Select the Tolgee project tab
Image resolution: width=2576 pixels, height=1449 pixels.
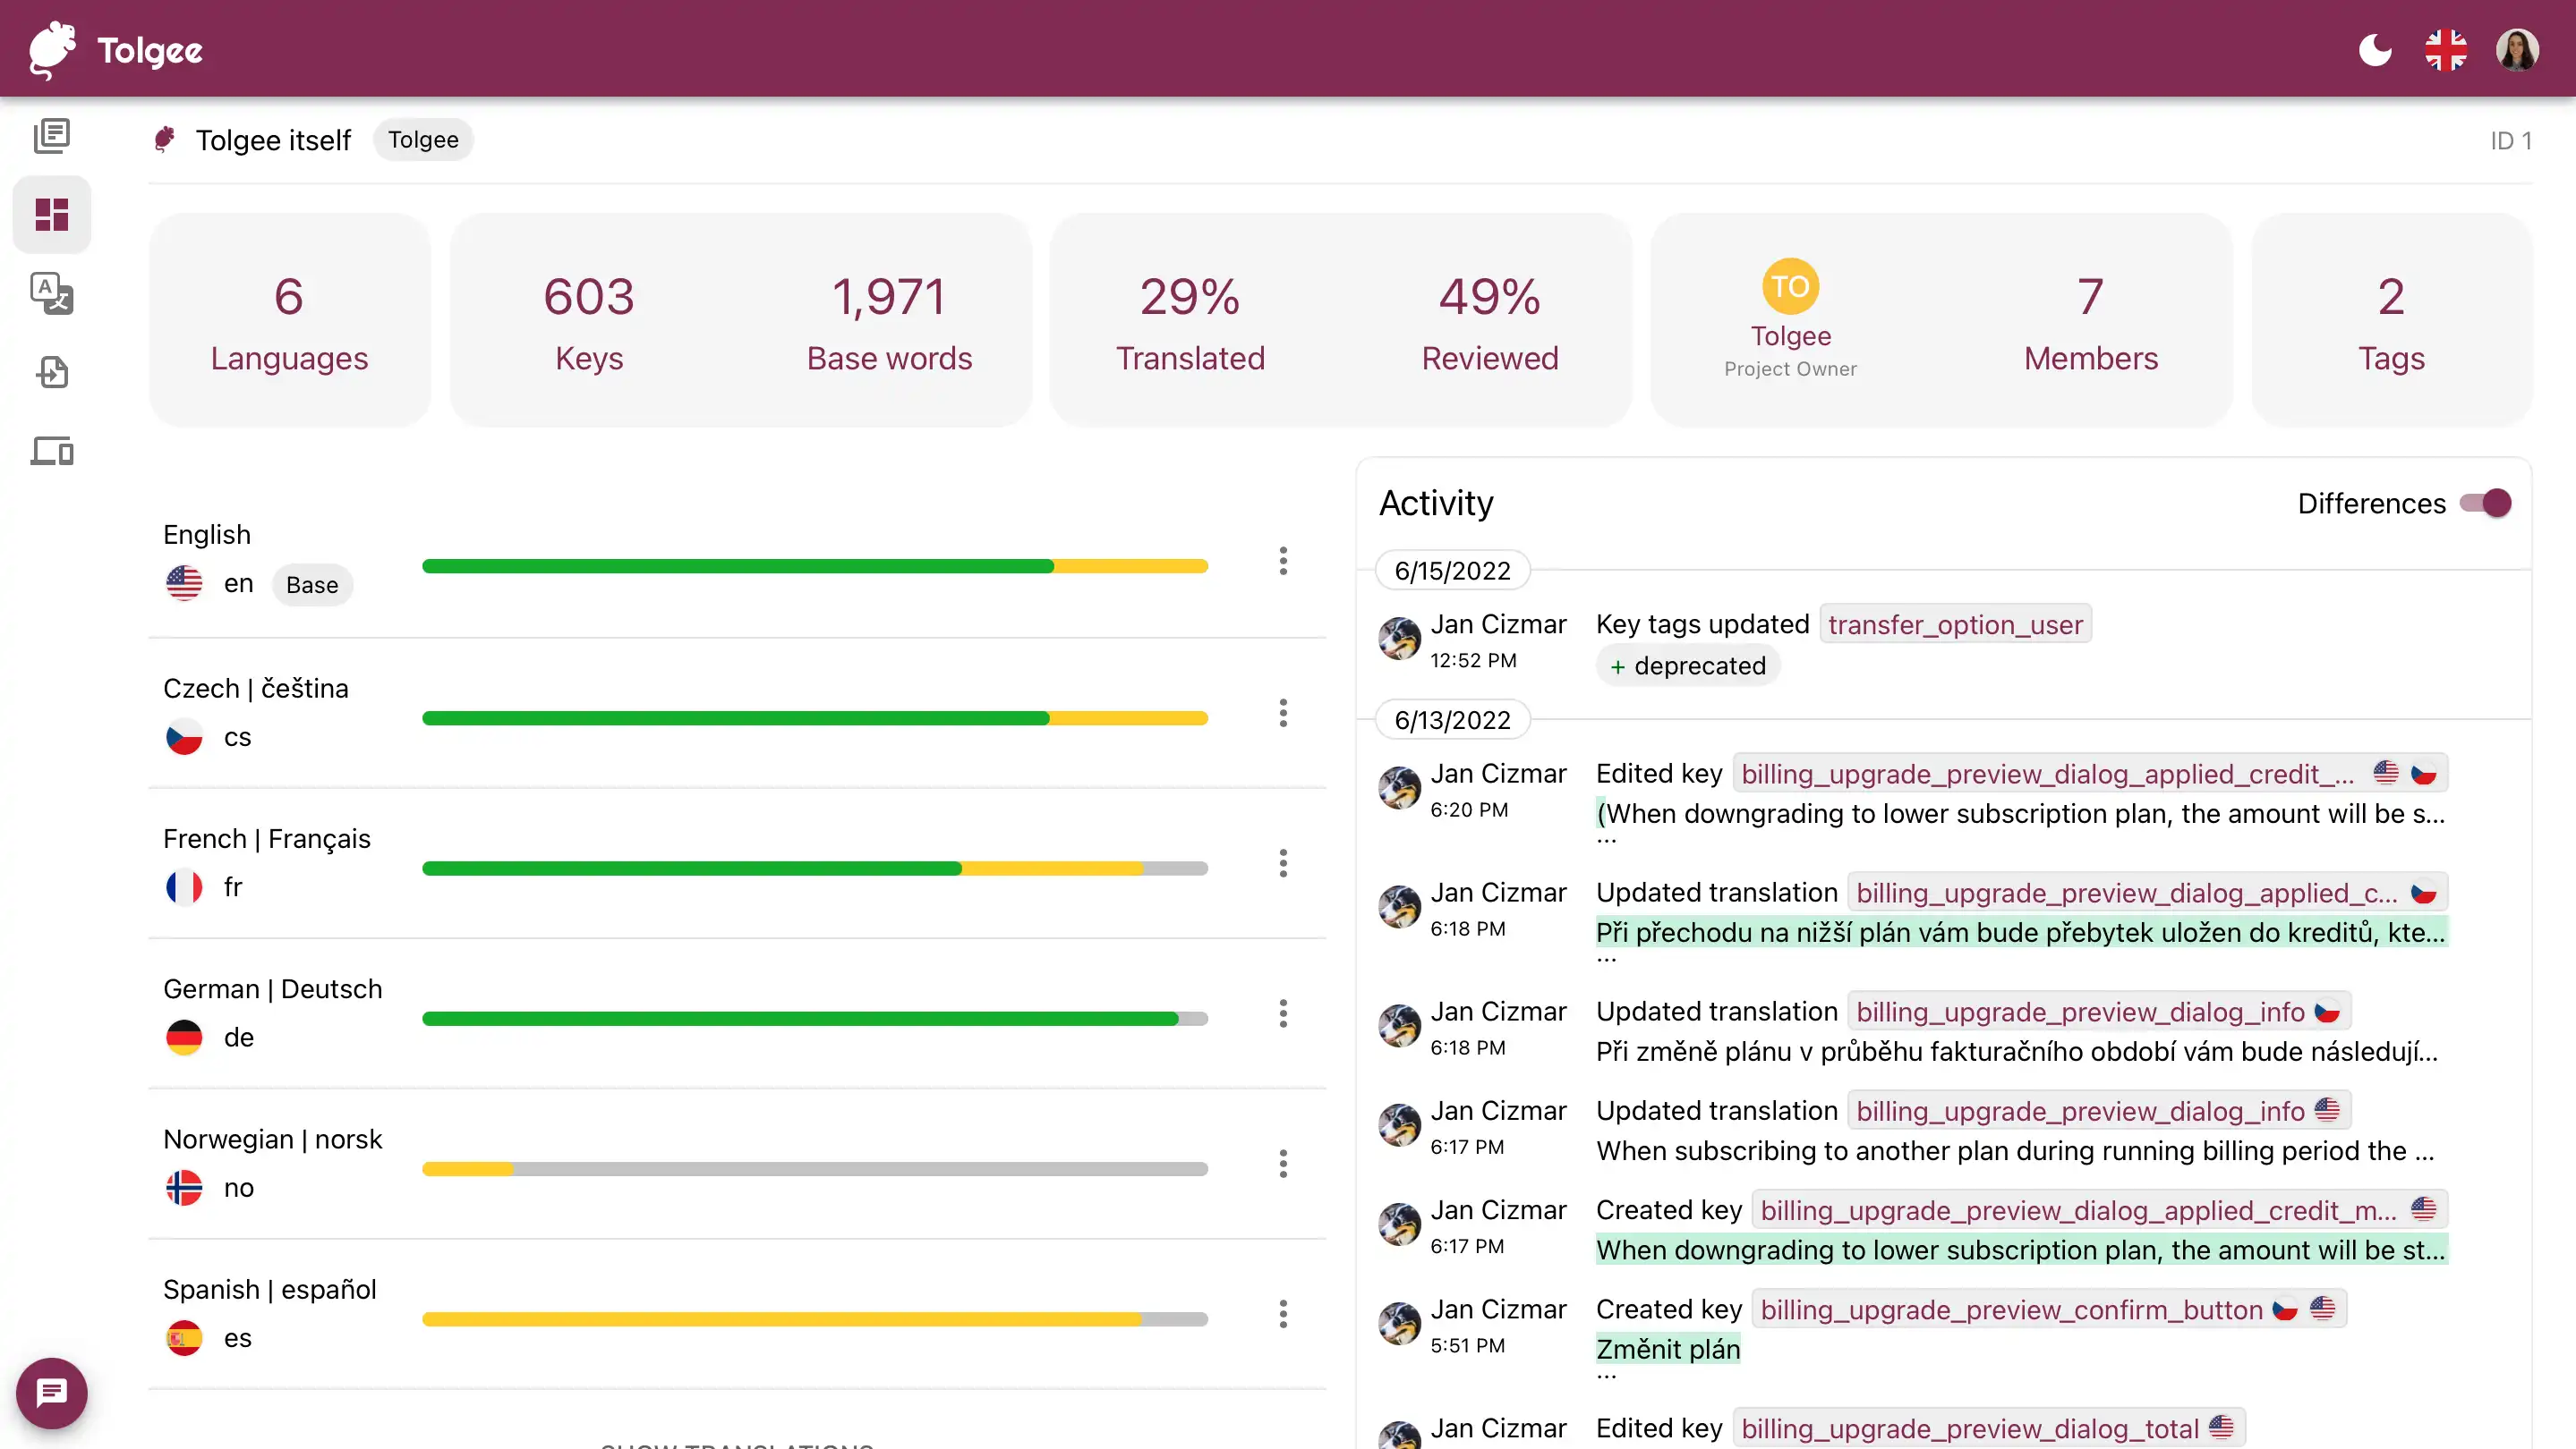coord(422,140)
